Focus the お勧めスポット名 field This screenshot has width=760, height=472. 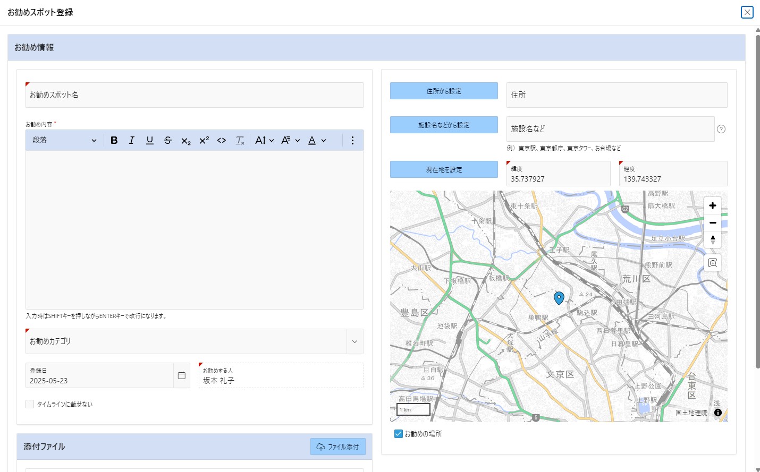(195, 95)
